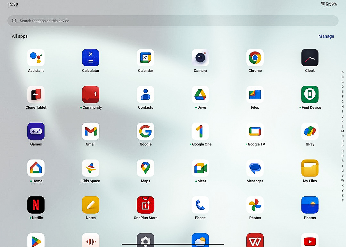
Task: Launch Clone Tablet
Action: [36, 95]
